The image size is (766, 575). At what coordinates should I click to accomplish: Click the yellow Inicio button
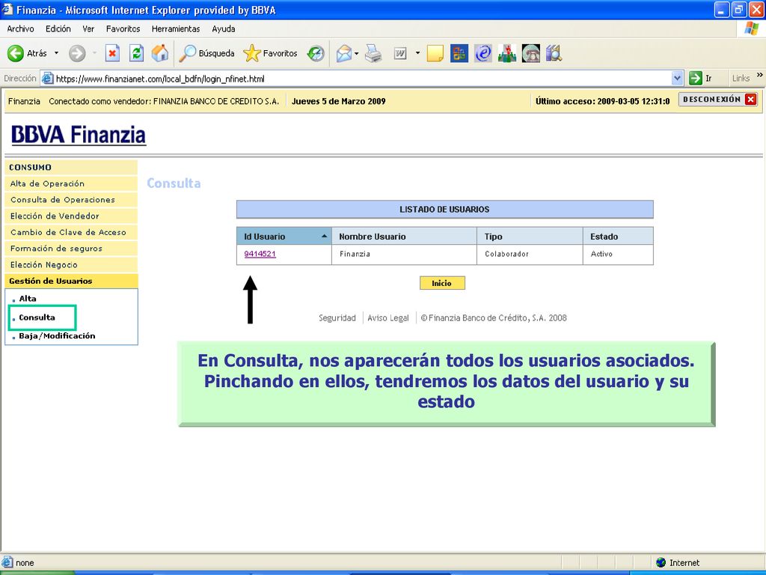tap(442, 283)
